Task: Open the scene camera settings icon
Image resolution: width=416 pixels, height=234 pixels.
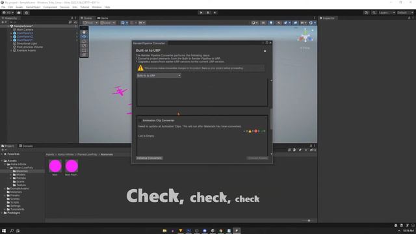Action: click(x=304, y=23)
